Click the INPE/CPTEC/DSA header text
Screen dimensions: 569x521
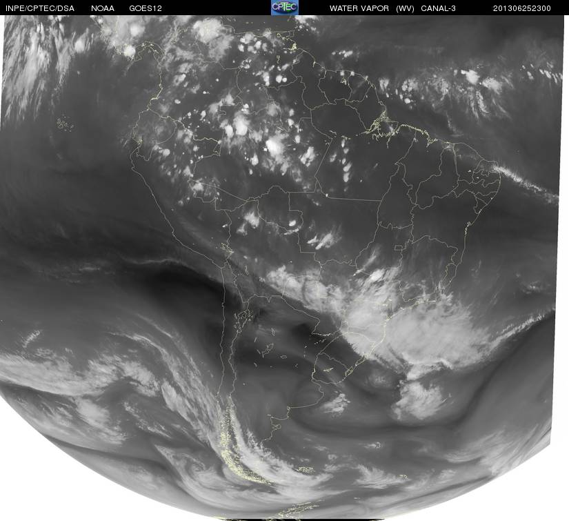pos(40,8)
